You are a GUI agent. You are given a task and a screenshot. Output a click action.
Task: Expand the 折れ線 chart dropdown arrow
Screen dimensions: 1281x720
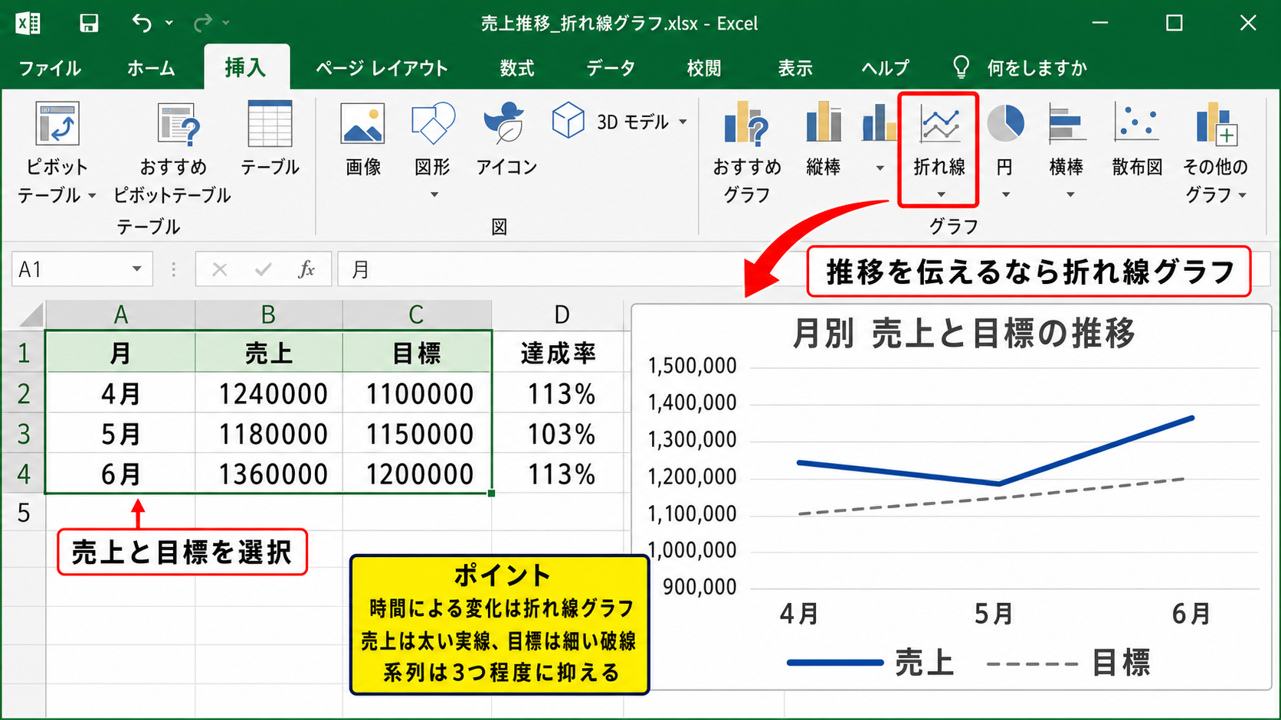[941, 194]
